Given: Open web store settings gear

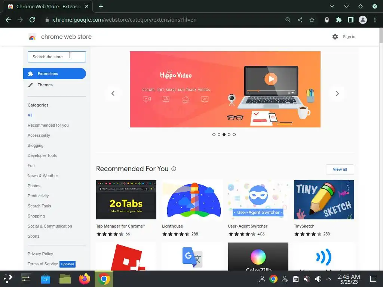Looking at the screenshot, I should coord(335,37).
